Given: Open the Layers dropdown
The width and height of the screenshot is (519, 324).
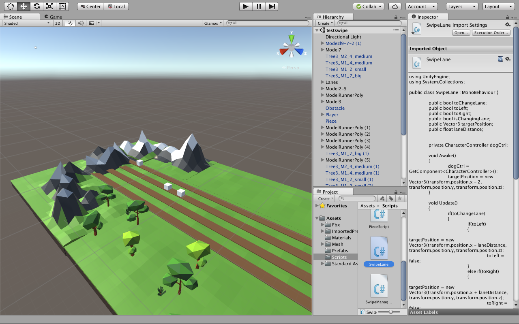Looking at the screenshot, I should (462, 6).
